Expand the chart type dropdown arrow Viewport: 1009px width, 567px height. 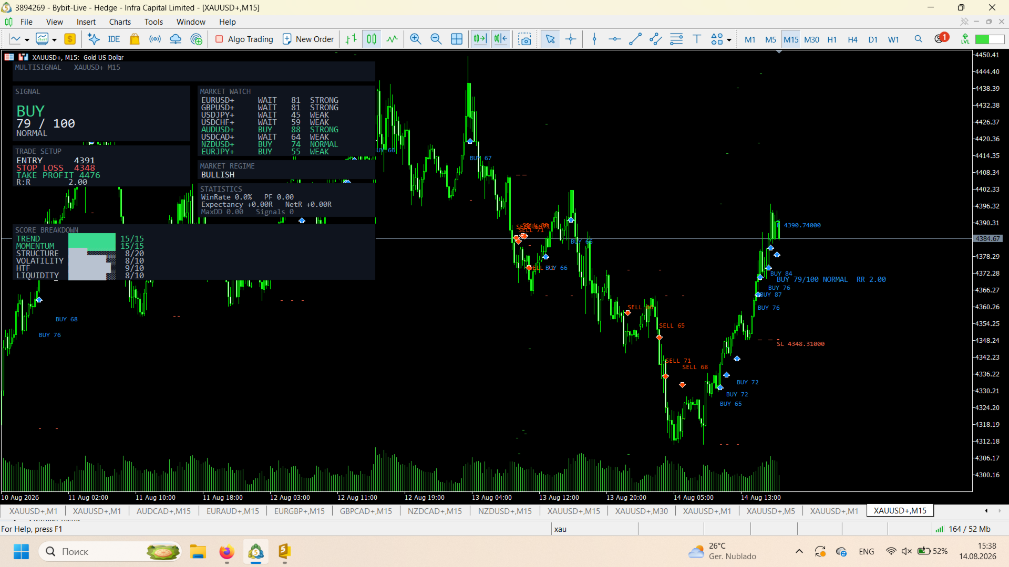[27, 40]
